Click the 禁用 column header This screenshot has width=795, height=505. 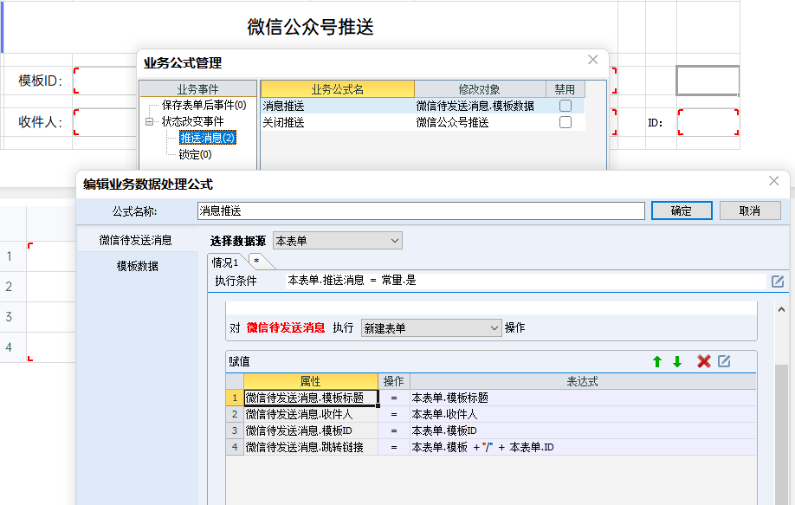(565, 89)
